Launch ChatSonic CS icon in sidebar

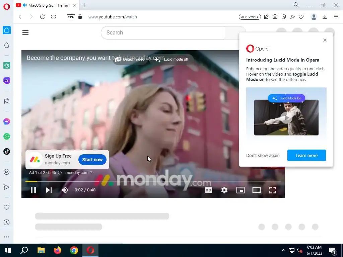tap(7, 80)
